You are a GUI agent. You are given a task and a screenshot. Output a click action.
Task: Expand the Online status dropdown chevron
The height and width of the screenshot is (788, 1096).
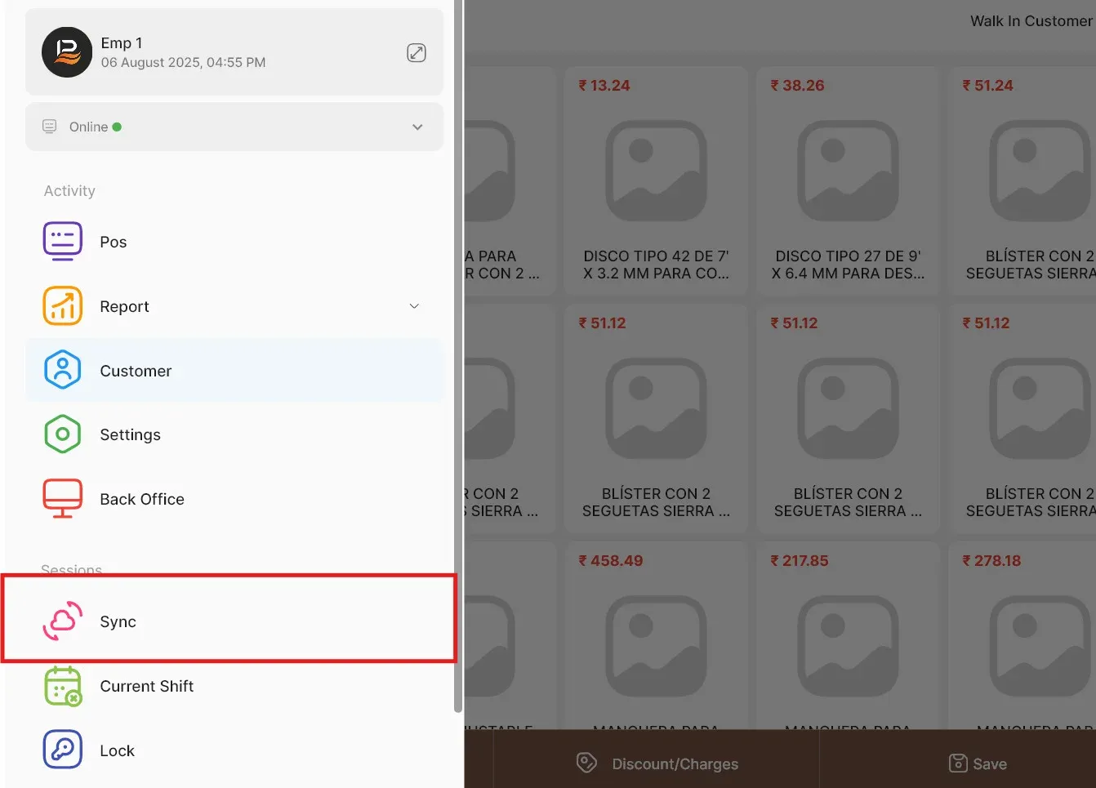coord(417,127)
